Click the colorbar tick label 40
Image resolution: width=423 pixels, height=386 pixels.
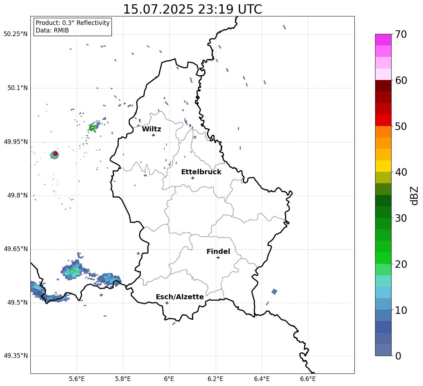[401, 172]
